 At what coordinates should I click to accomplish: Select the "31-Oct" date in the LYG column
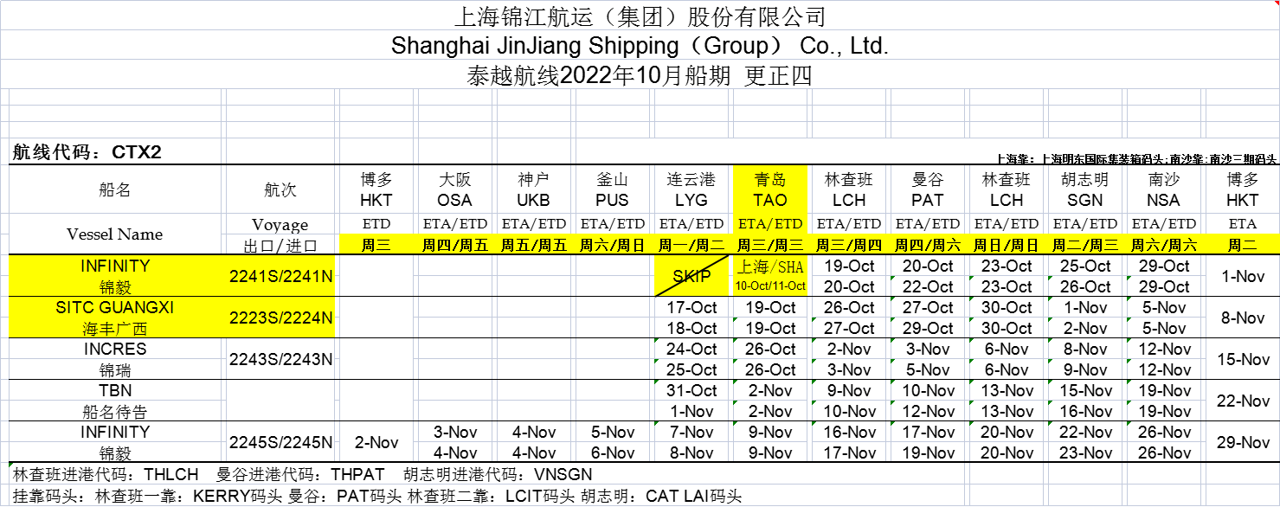pyautogui.click(x=691, y=390)
